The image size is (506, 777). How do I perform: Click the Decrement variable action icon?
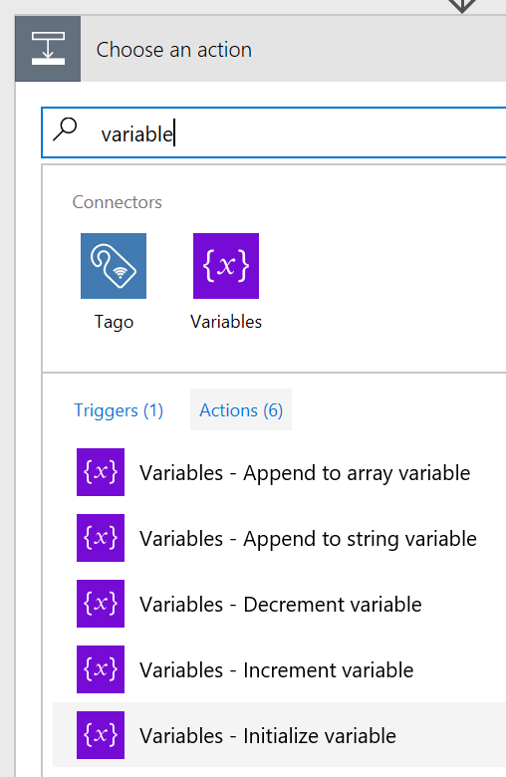click(x=101, y=604)
